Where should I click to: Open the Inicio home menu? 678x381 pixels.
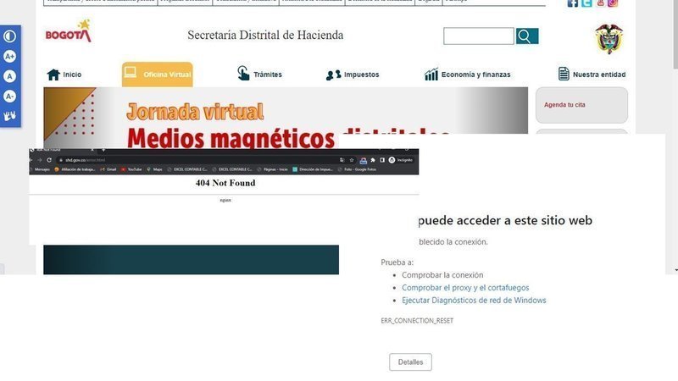(x=64, y=75)
